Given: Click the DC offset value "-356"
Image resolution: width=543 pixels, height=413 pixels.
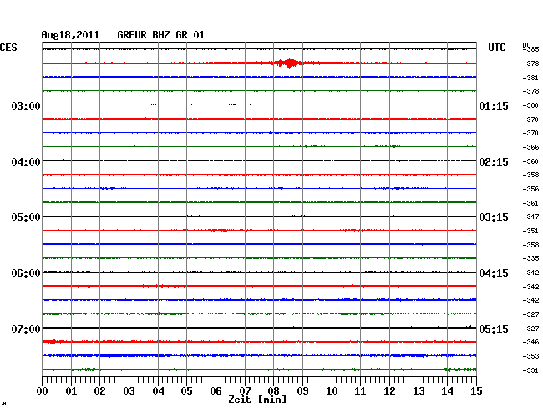Looking at the screenshot, I should point(530,189).
